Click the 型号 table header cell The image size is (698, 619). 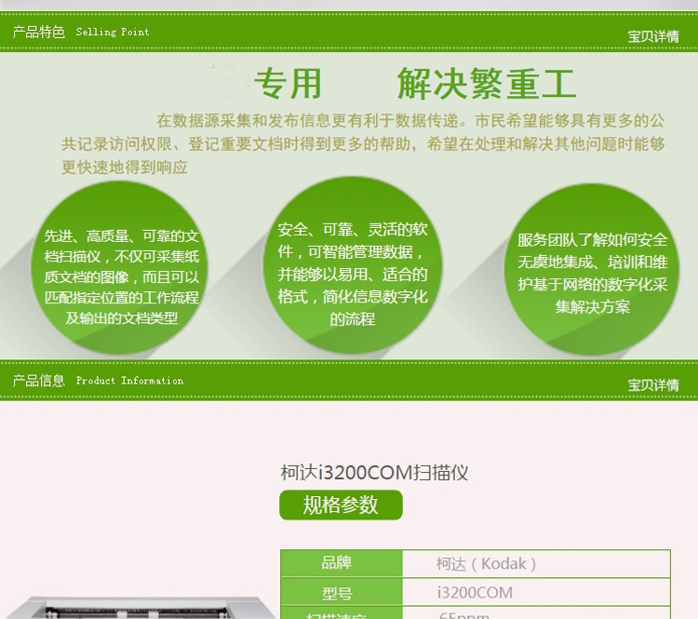tap(342, 592)
